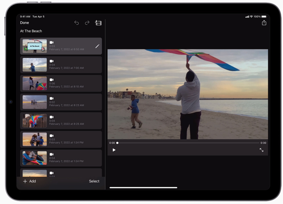Click the undo arrow icon

coord(76,23)
